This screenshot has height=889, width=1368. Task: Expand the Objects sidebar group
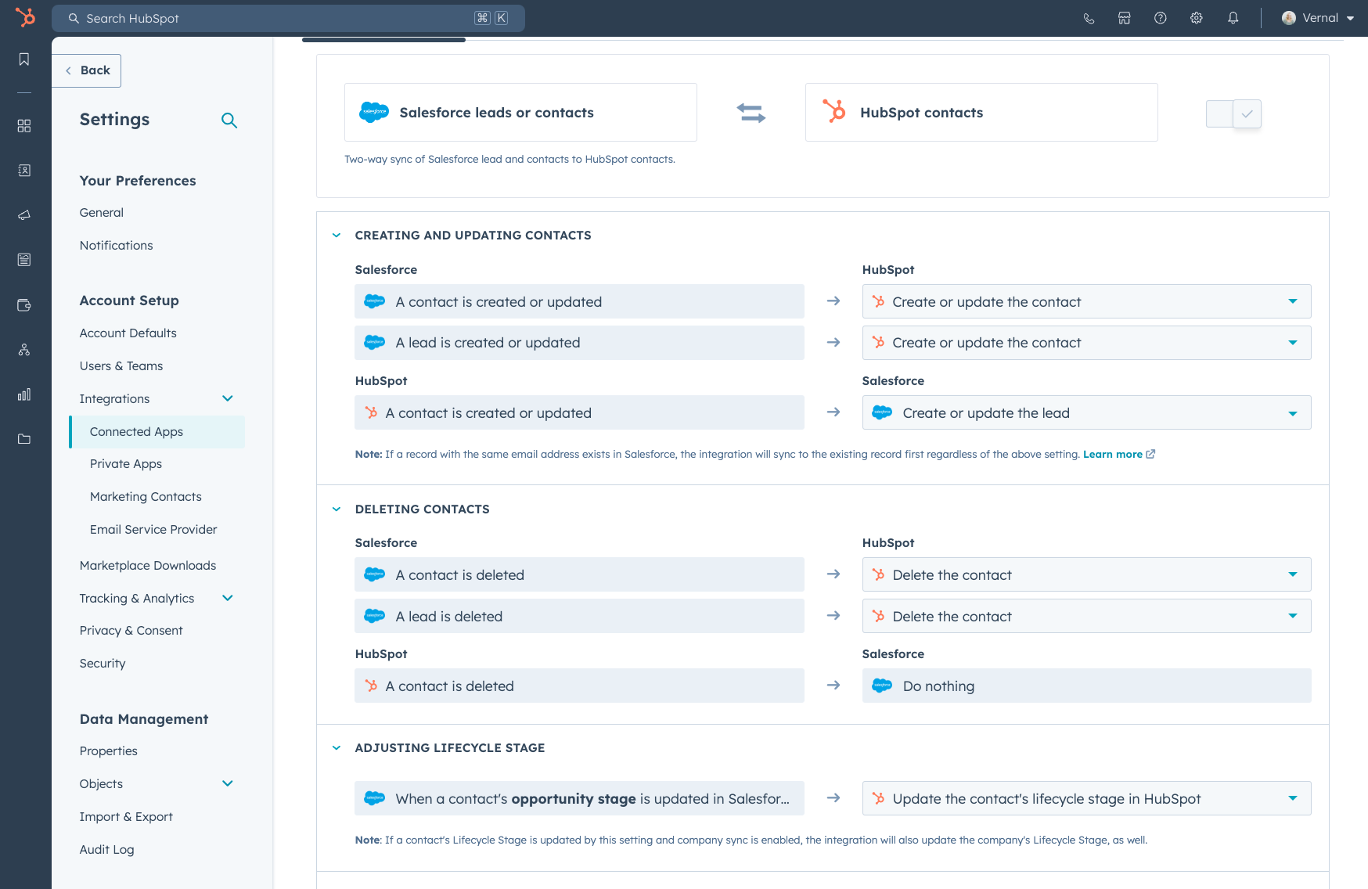click(228, 783)
